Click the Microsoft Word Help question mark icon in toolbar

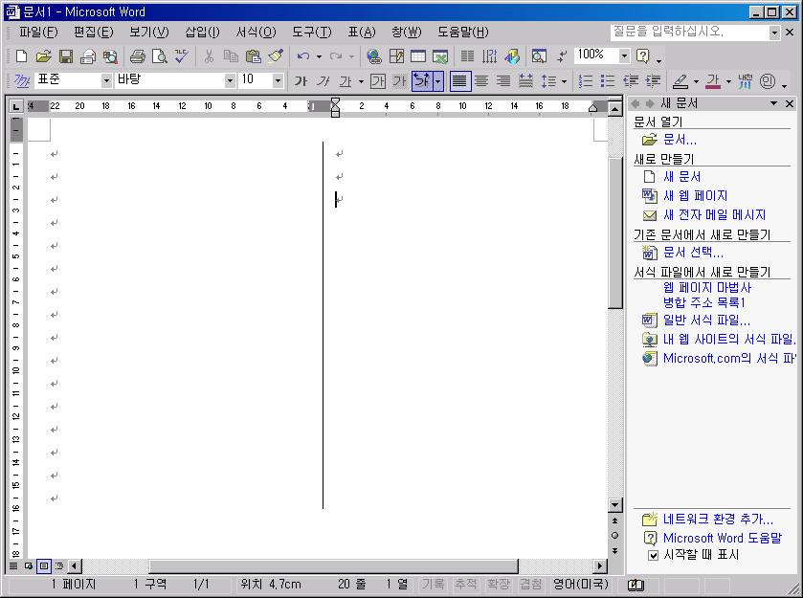click(x=643, y=55)
